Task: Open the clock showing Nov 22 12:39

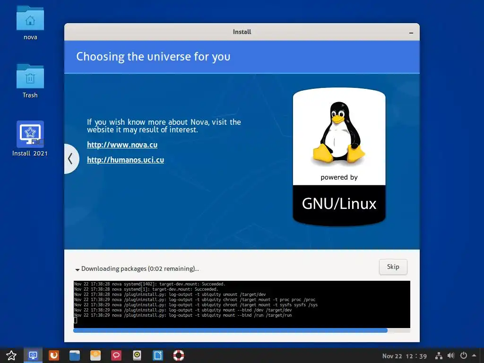Action: pyautogui.click(x=405, y=356)
